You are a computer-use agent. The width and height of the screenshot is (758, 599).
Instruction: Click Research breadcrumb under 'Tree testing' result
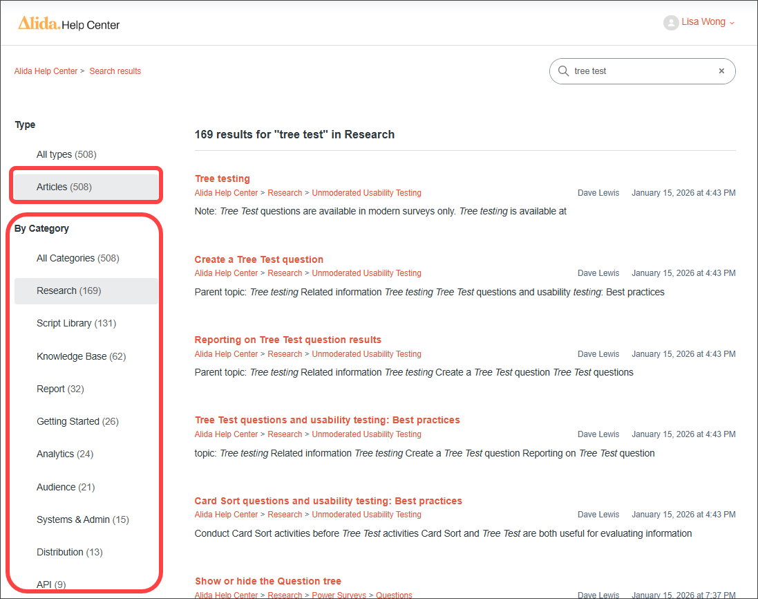click(x=285, y=192)
